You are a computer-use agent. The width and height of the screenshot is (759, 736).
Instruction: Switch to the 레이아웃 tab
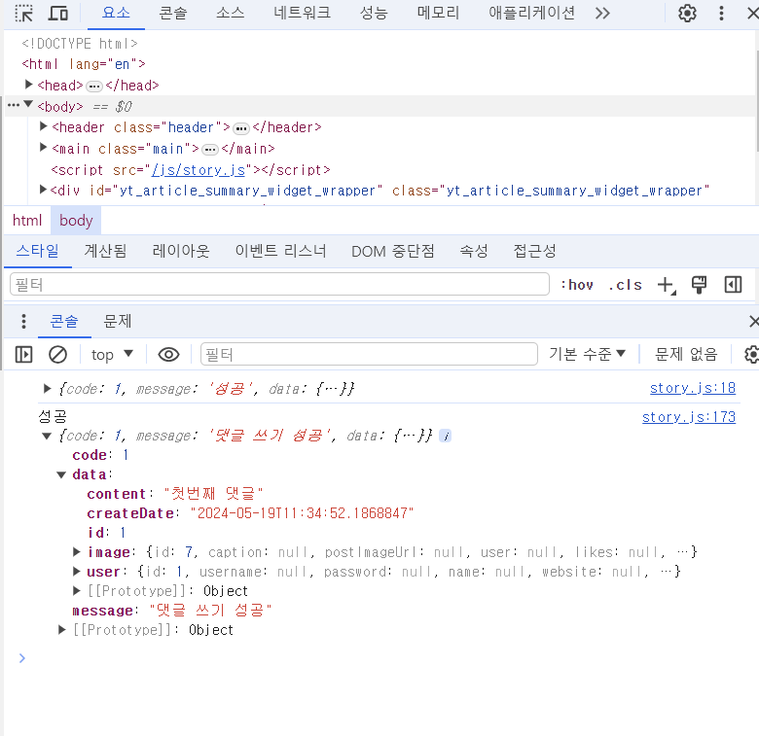click(181, 251)
